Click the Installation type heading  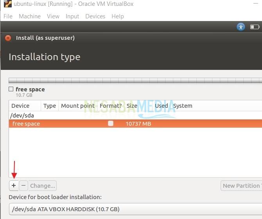click(45, 57)
